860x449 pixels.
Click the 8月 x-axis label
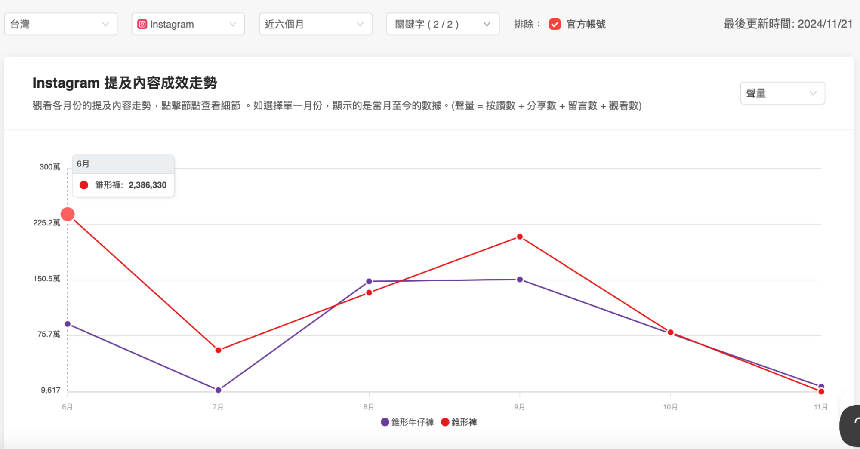coord(369,407)
